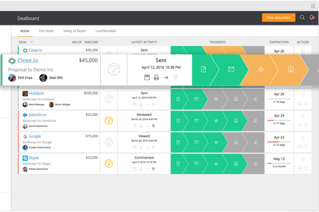The width and height of the screenshot is (319, 212).
Task: Click the location pin icon in the Salesforce row
Action: click(154, 126)
